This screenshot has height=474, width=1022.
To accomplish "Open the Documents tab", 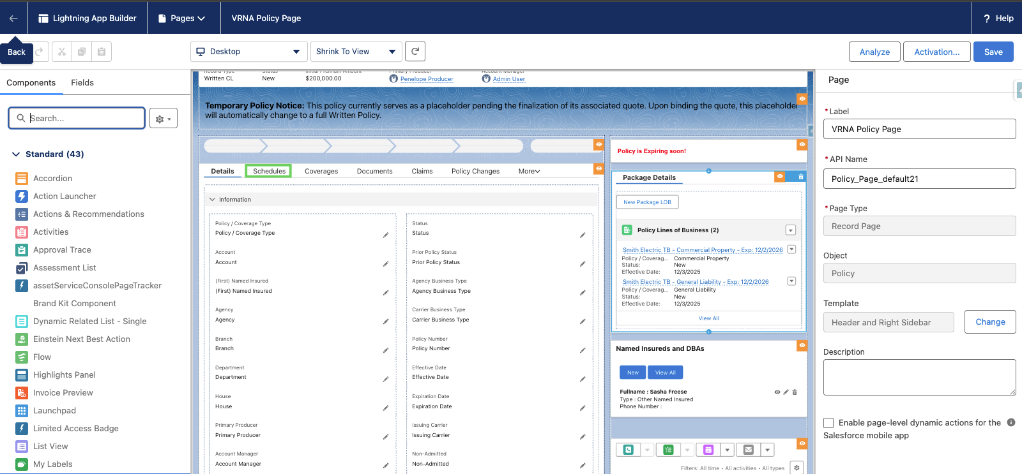I will (375, 171).
